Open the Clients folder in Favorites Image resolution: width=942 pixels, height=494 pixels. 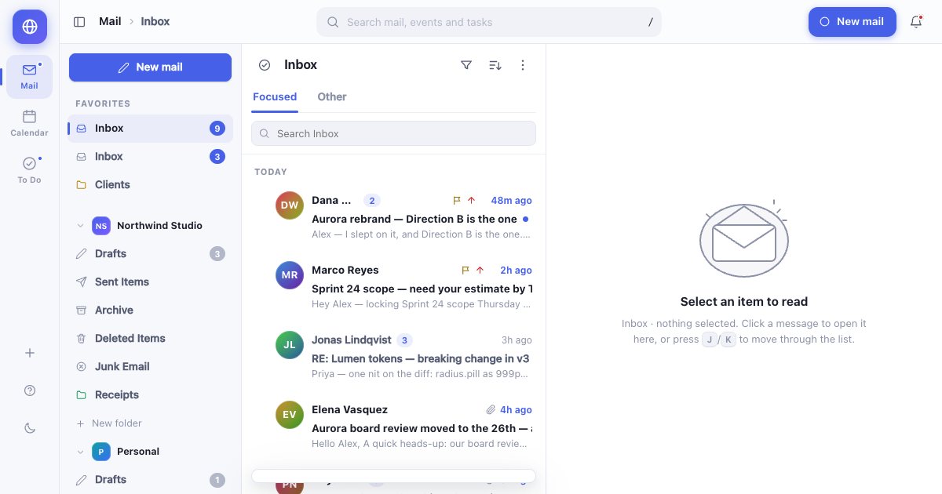click(150, 185)
